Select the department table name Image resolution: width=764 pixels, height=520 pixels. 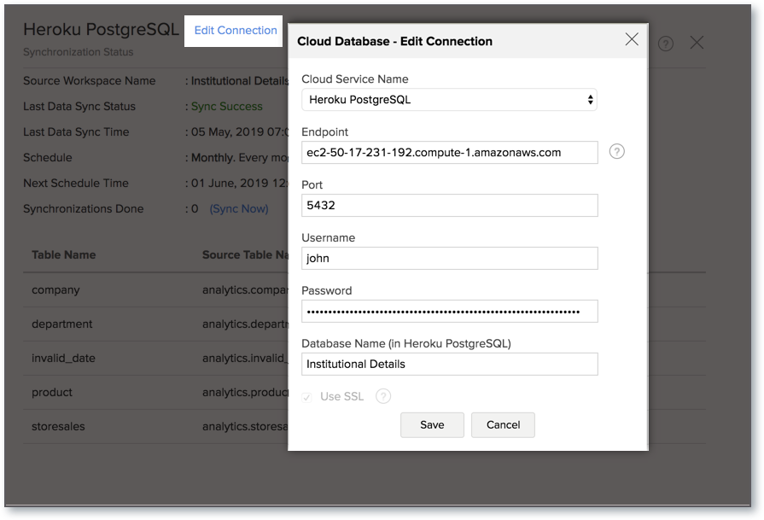pyautogui.click(x=61, y=324)
